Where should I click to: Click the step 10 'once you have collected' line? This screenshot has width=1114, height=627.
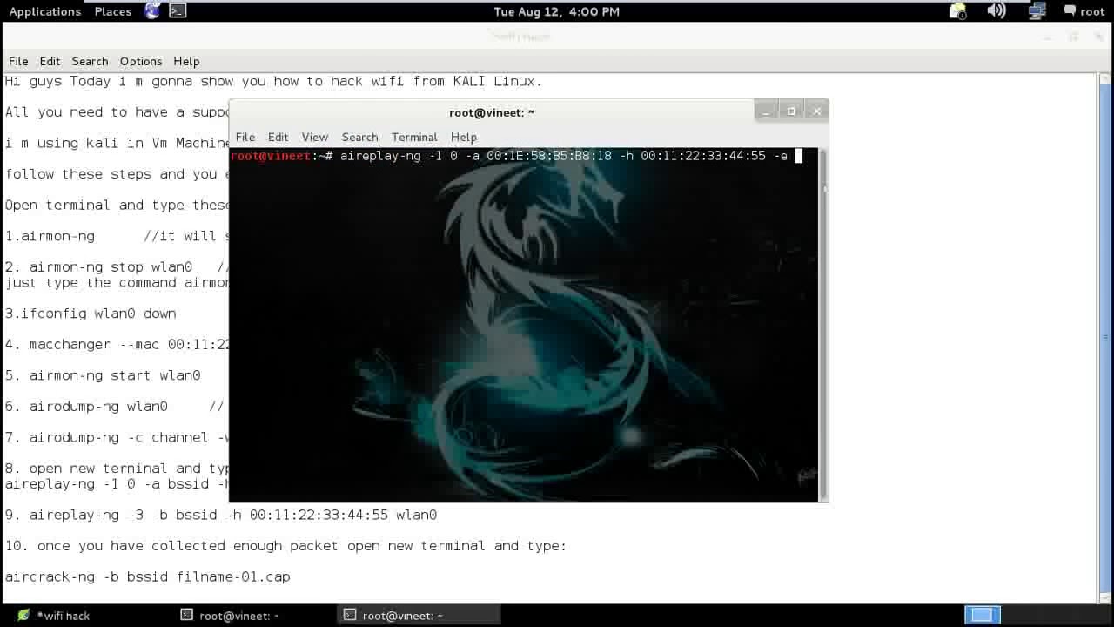coord(285,546)
